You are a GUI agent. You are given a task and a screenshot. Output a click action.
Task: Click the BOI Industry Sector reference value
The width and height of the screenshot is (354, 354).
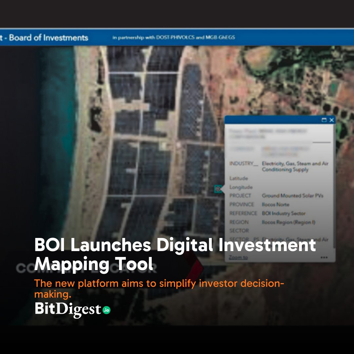(284, 213)
